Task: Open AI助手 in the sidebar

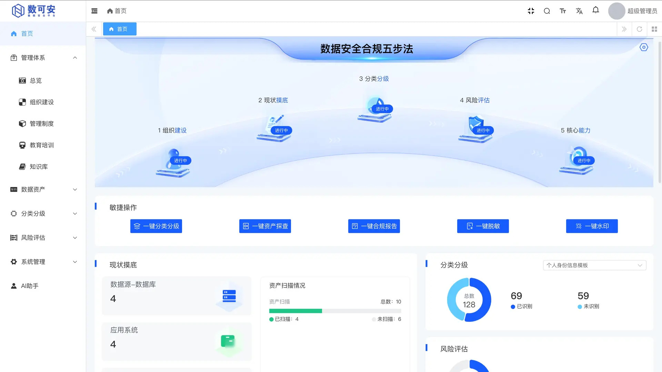Action: click(x=43, y=286)
